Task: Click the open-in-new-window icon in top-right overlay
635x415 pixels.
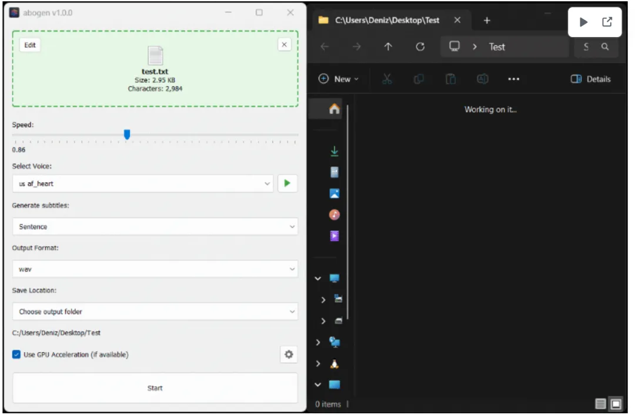Action: (x=607, y=22)
